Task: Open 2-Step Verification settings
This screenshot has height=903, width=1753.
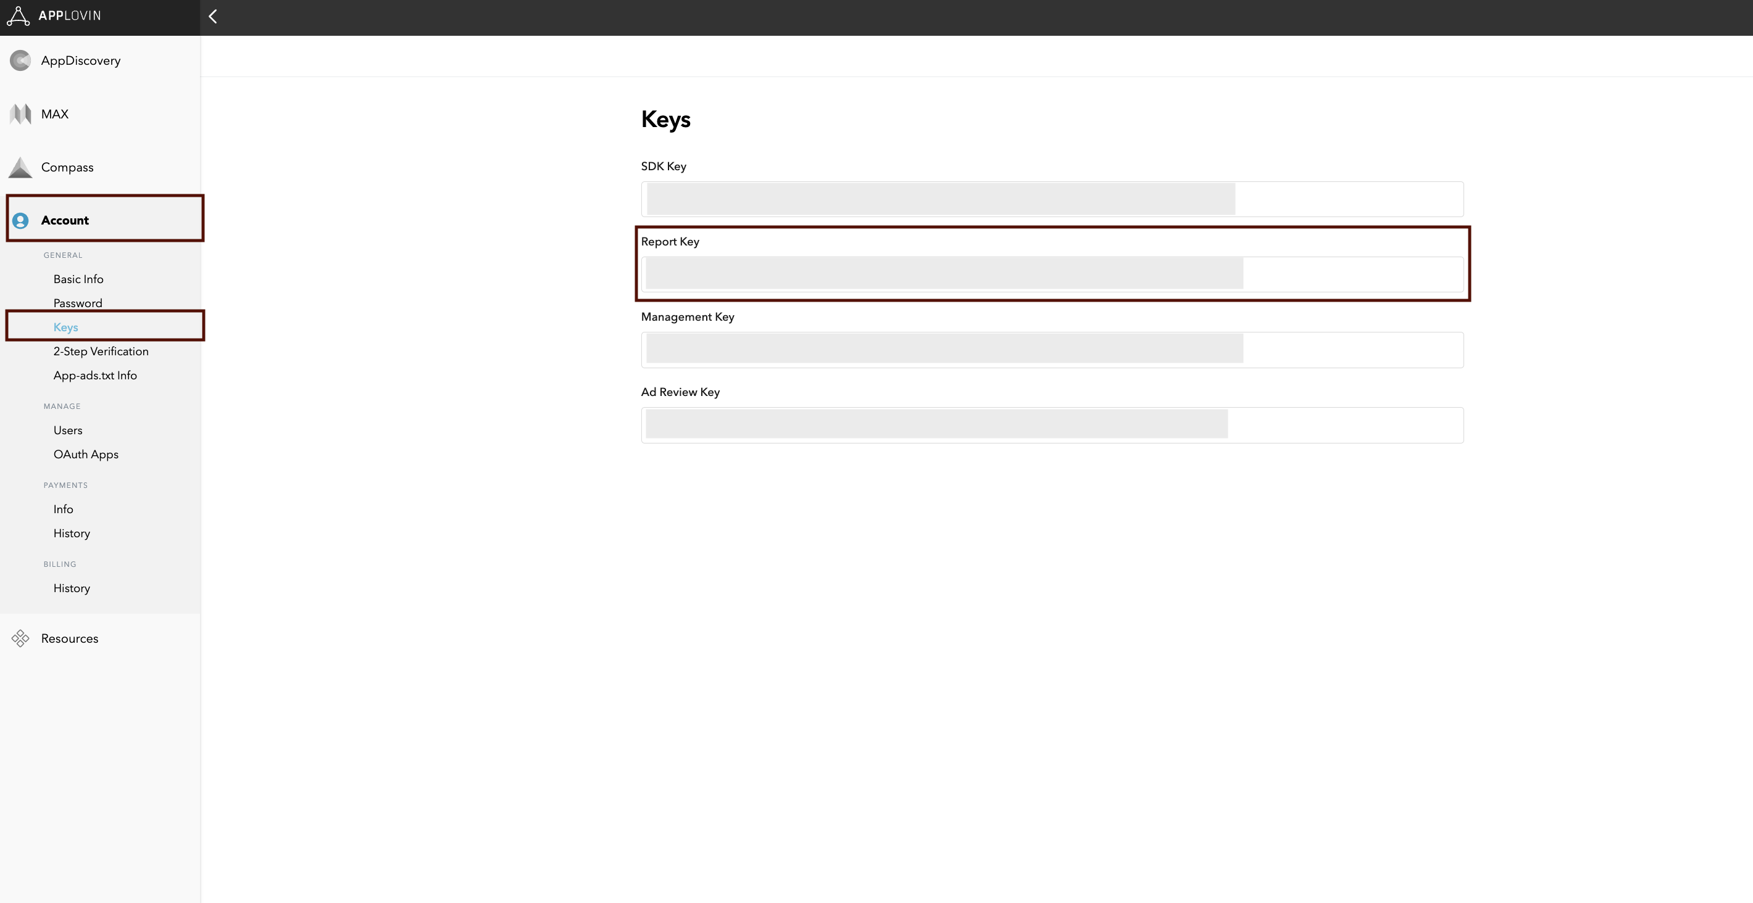Action: point(101,352)
